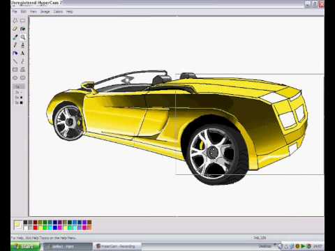Open the Help menu
The width and height of the screenshot is (335, 251).
(69, 11)
